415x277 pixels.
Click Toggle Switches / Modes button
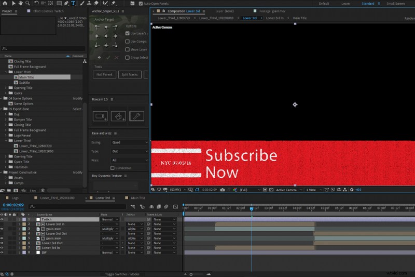tap(122, 274)
